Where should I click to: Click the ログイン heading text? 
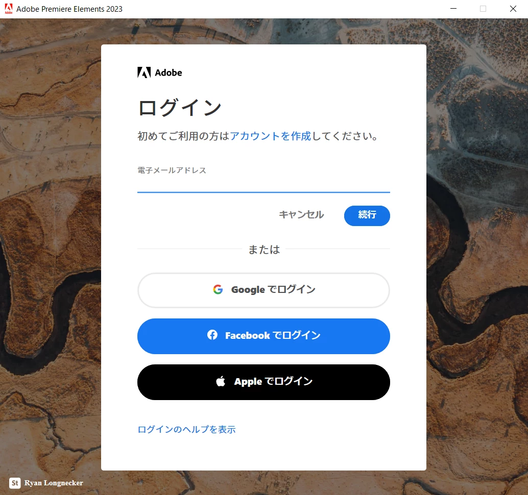click(x=180, y=108)
